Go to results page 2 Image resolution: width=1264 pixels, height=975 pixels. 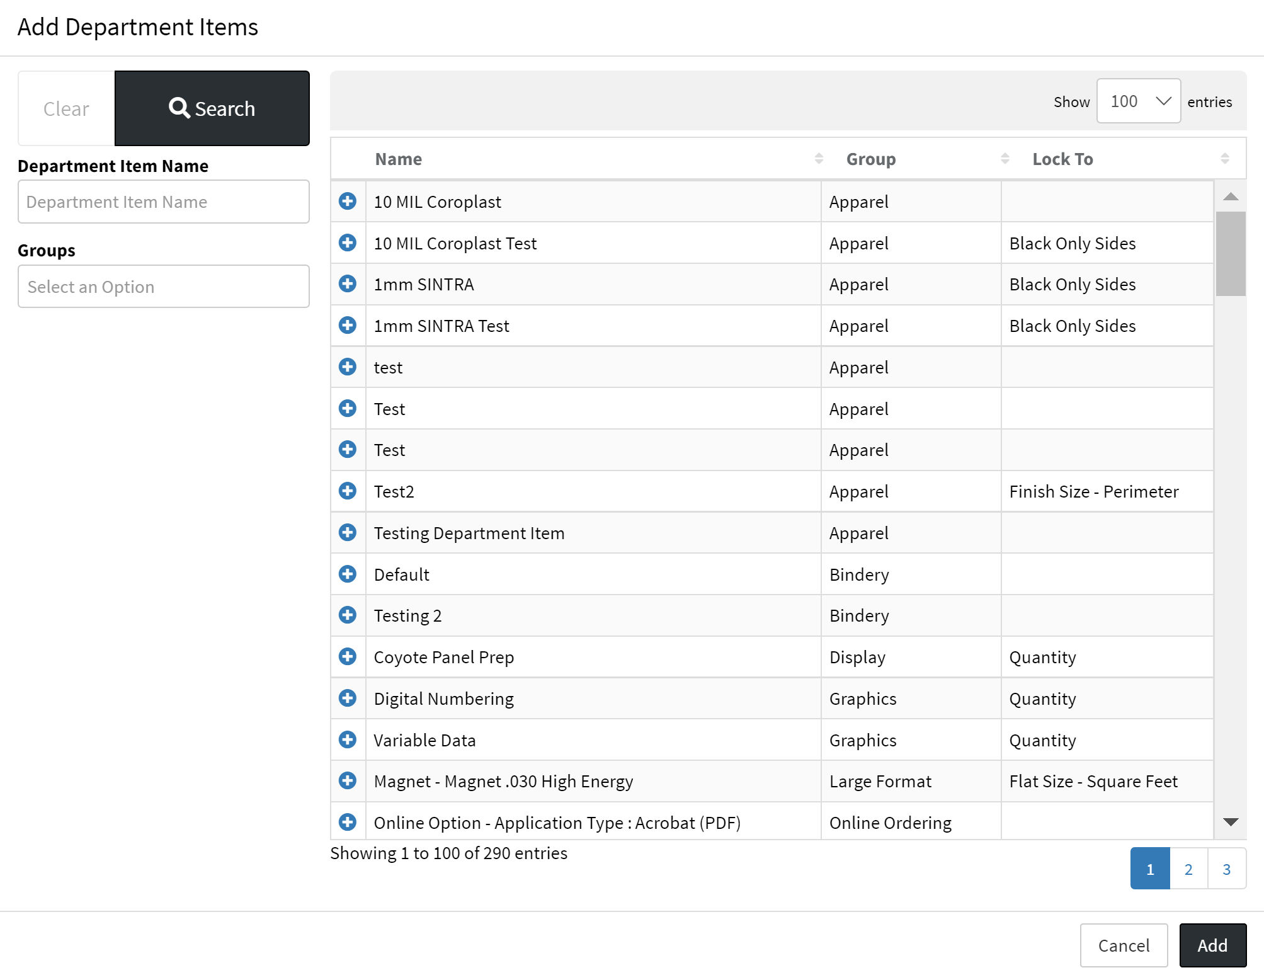click(1188, 869)
